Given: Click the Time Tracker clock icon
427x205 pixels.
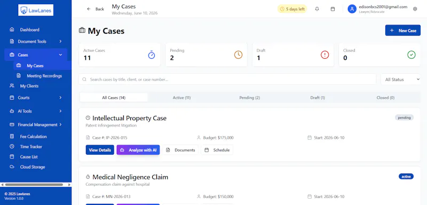Looking at the screenshot, I should pos(12,146).
